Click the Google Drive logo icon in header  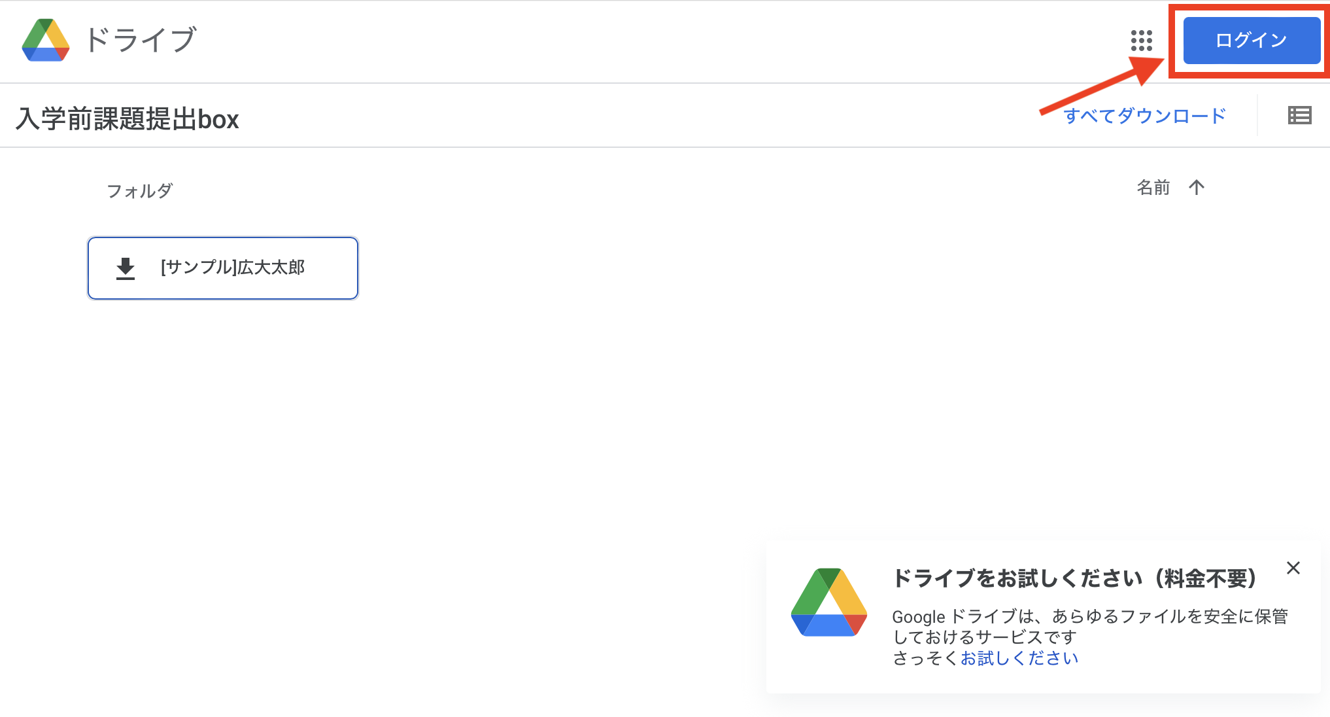point(46,40)
